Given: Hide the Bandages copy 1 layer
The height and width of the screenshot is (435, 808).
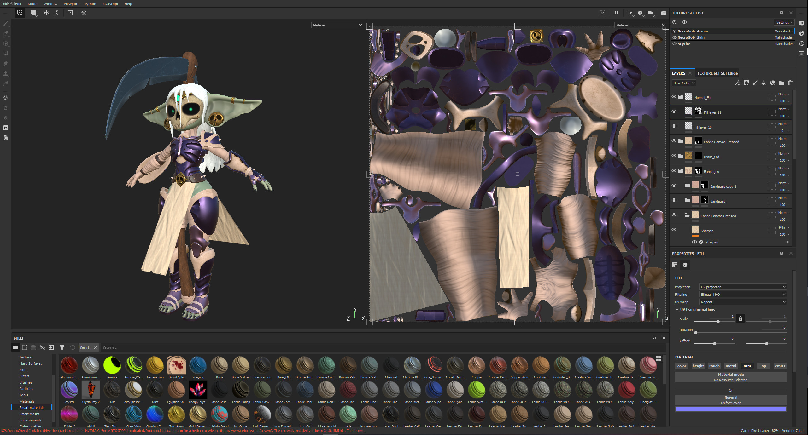Looking at the screenshot, I should [x=674, y=186].
